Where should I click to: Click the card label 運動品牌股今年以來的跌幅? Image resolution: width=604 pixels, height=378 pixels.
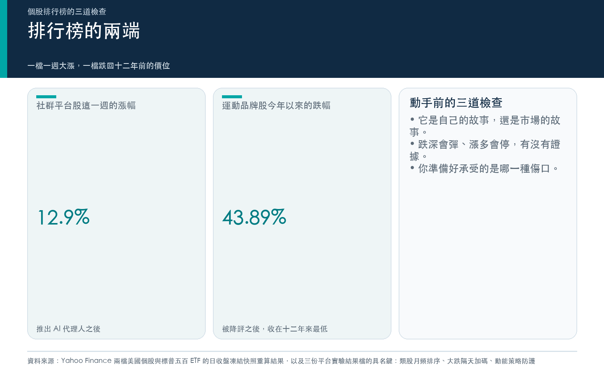[276, 105]
